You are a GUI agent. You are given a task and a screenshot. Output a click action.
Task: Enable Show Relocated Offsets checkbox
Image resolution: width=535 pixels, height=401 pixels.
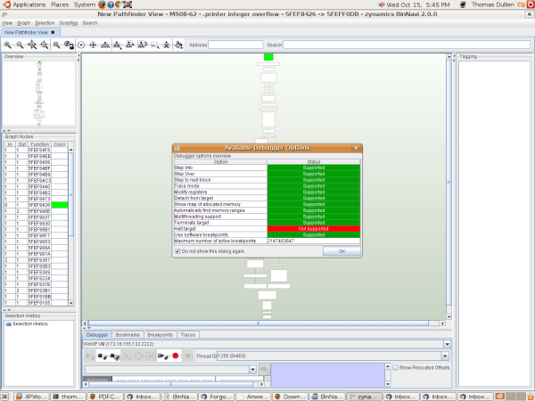395,367
